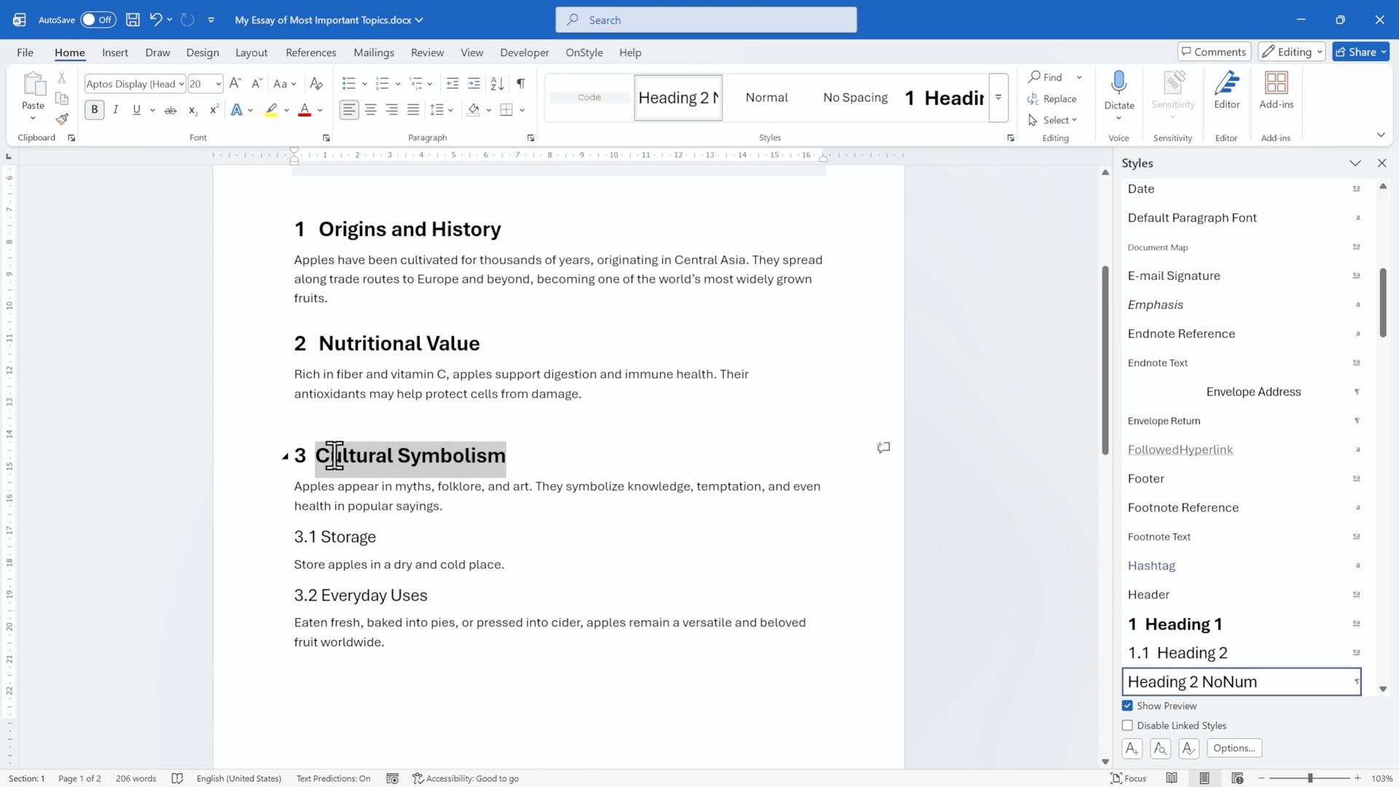This screenshot has height=787, width=1399.
Task: Toggle bold formatting off
Action: (x=94, y=110)
